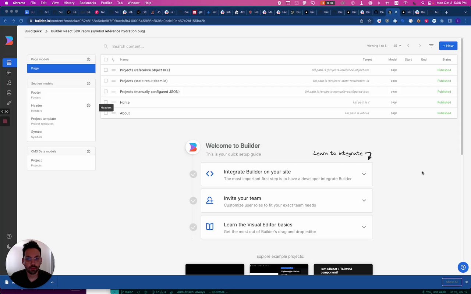Toggle the select-all checkbox in the header
471x294 pixels.
tap(106, 60)
